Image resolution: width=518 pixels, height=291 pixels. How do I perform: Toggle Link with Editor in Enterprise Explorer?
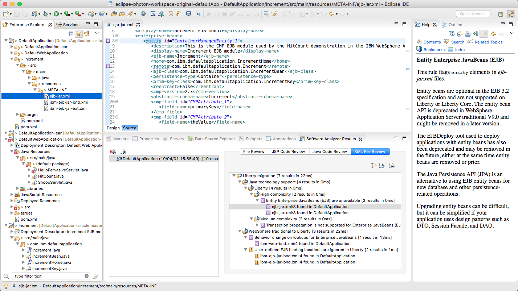(x=78, y=34)
